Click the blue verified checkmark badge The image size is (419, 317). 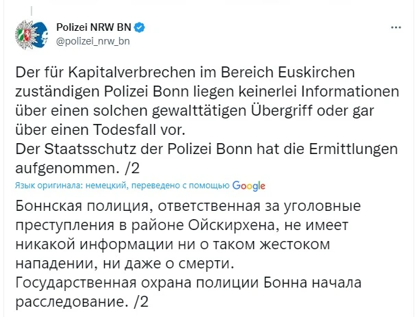click(x=138, y=28)
